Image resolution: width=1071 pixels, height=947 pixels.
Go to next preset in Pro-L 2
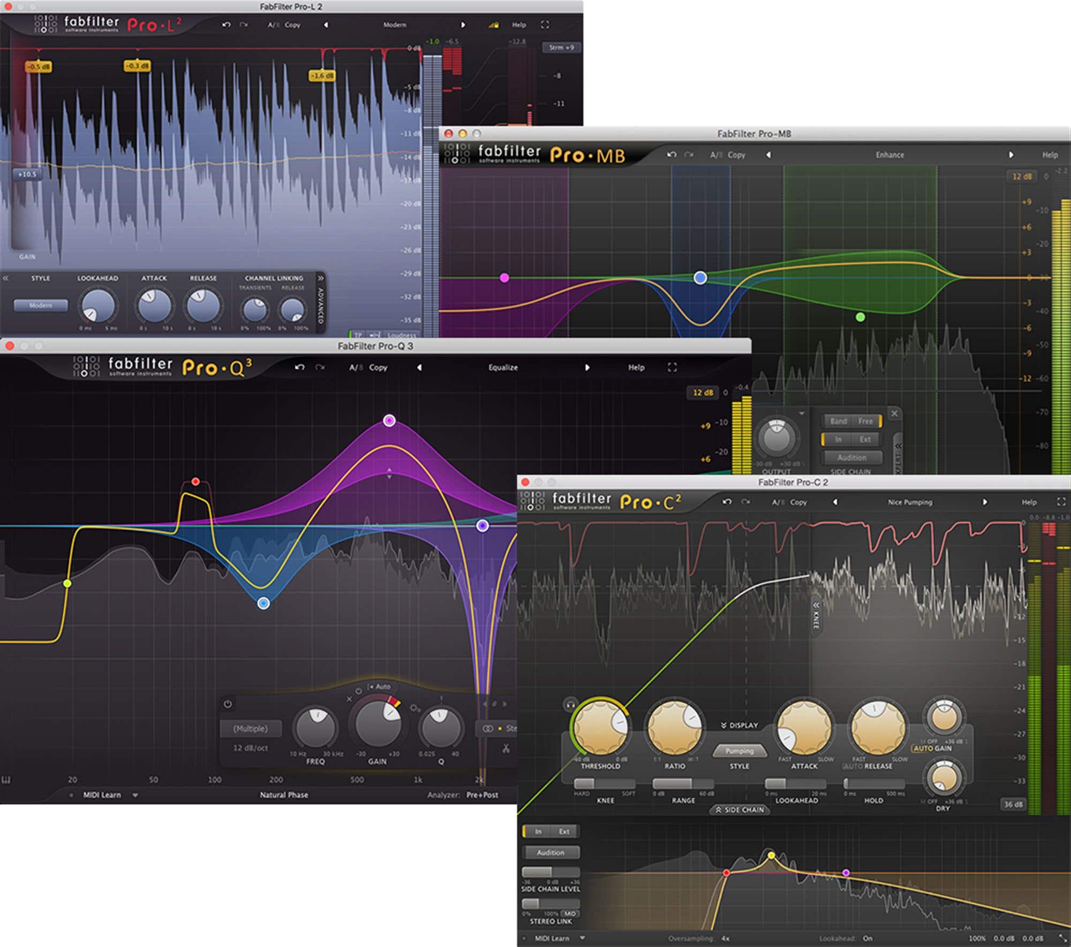coord(463,25)
